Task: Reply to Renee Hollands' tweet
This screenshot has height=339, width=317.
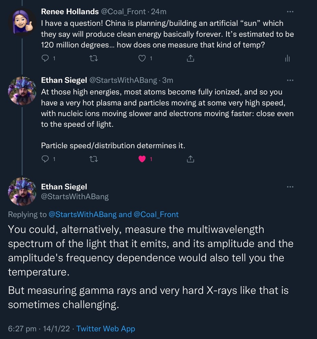Action: click(45, 58)
